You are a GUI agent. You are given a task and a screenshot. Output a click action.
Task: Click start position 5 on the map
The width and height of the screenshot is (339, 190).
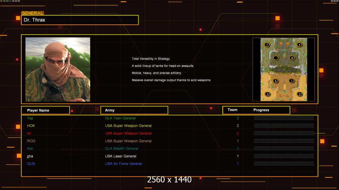pyautogui.click(x=275, y=81)
